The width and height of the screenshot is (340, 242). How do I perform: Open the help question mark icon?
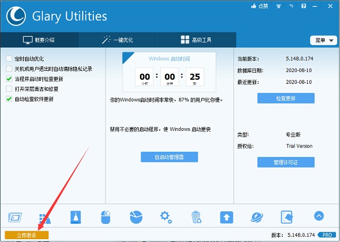point(304,6)
